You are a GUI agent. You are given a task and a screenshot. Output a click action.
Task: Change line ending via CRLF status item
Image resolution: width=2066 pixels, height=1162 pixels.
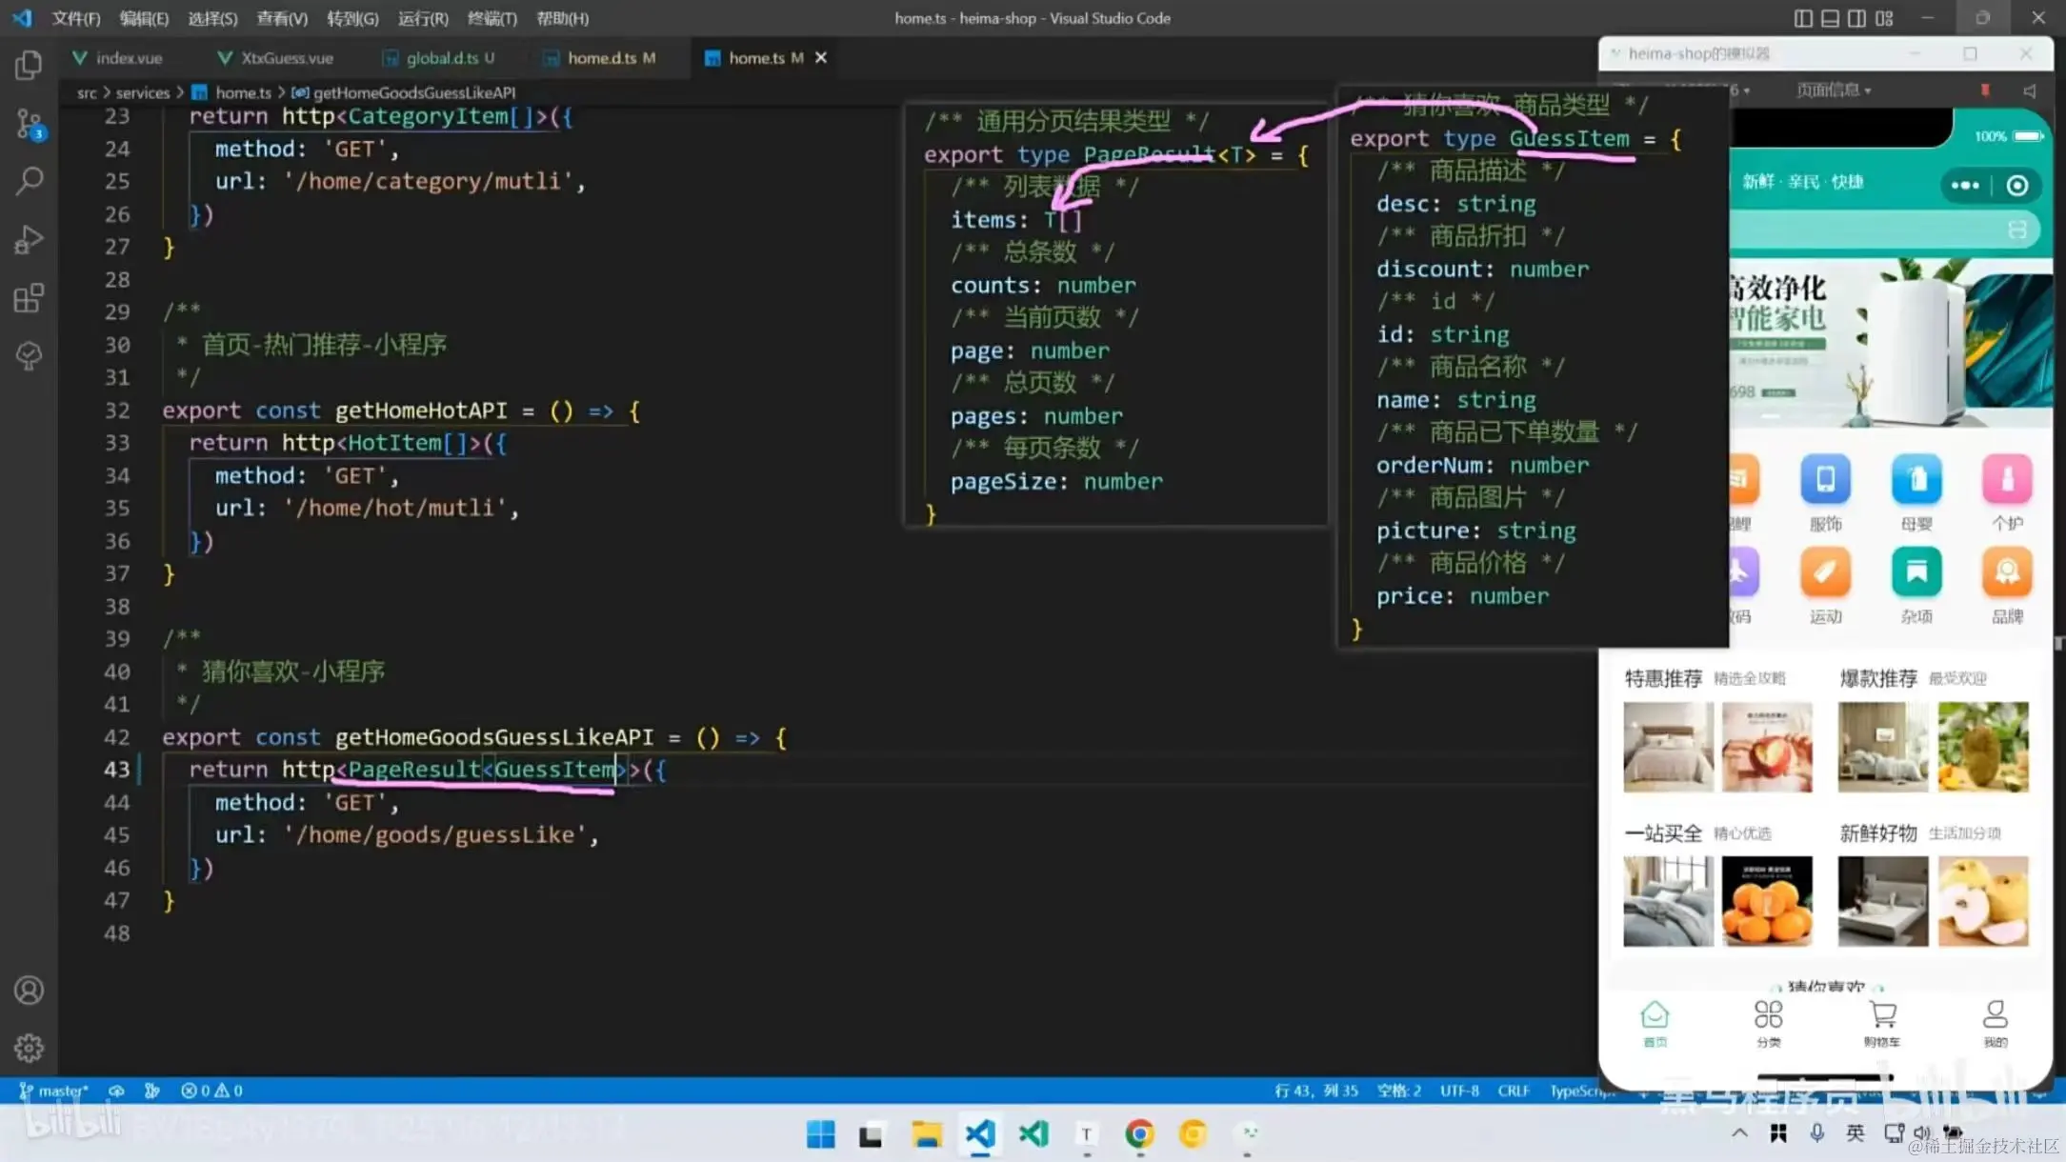pos(1513,1091)
